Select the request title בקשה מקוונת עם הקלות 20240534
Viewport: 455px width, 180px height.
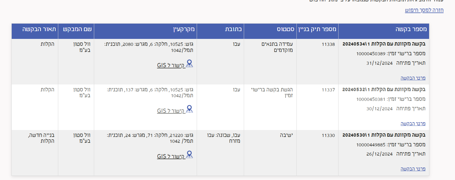click(385, 44)
